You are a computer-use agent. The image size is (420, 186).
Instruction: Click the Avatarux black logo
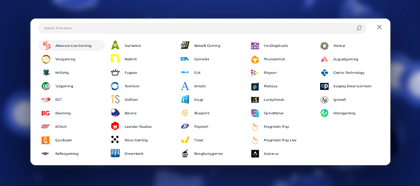pos(255,153)
